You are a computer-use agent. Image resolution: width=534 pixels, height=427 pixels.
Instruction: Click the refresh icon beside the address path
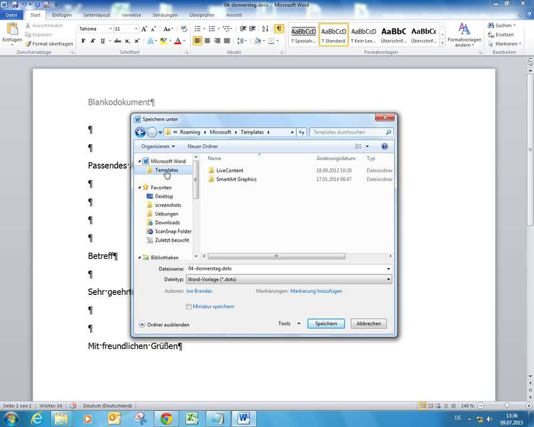point(302,132)
